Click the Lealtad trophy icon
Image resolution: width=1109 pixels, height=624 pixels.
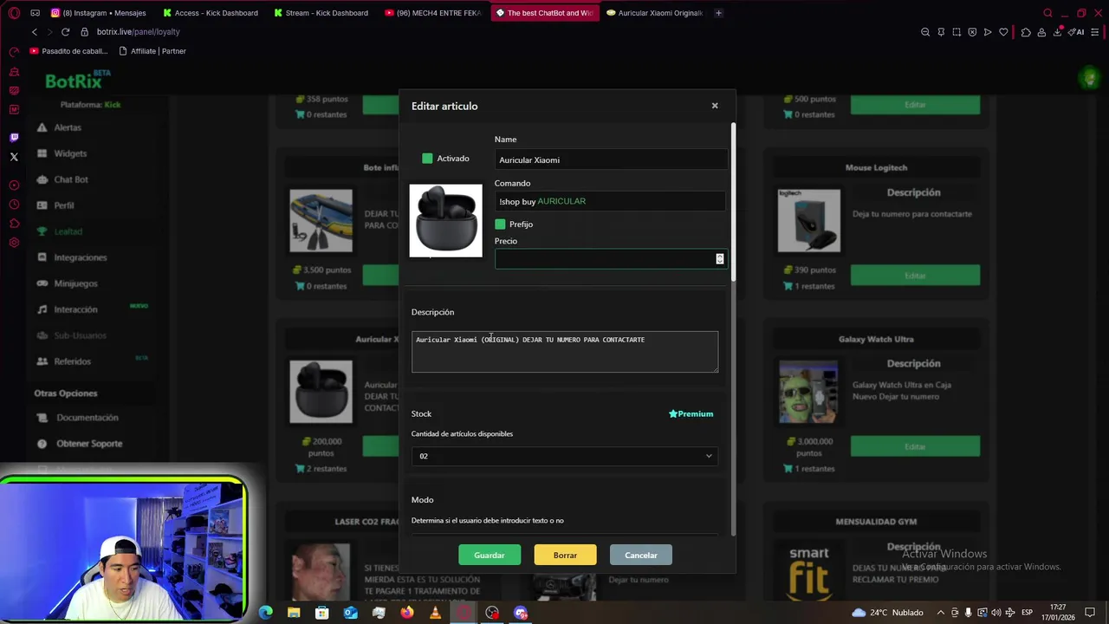click(42, 231)
